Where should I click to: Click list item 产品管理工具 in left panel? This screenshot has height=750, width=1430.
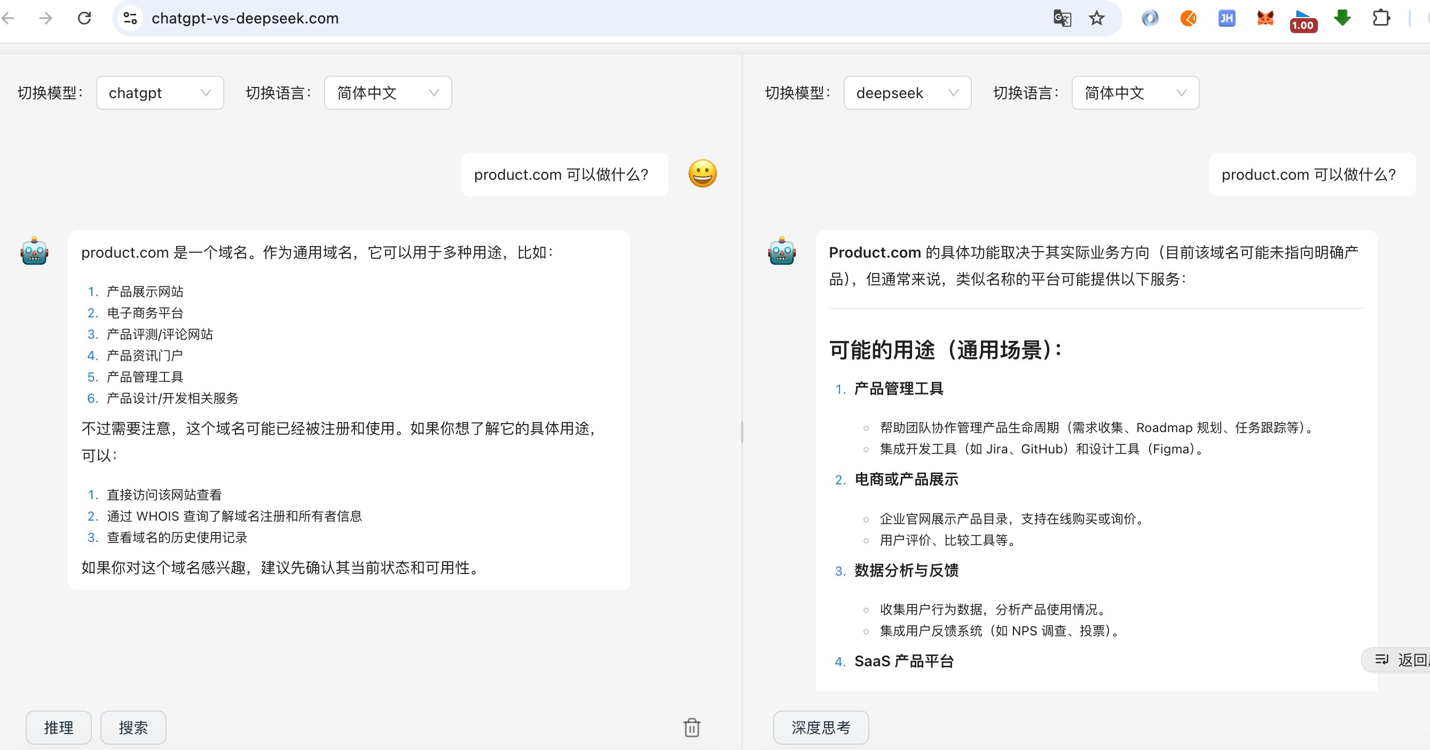pyautogui.click(x=145, y=377)
